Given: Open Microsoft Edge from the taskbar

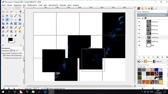Looking at the screenshot, I should [x=45, y=92].
